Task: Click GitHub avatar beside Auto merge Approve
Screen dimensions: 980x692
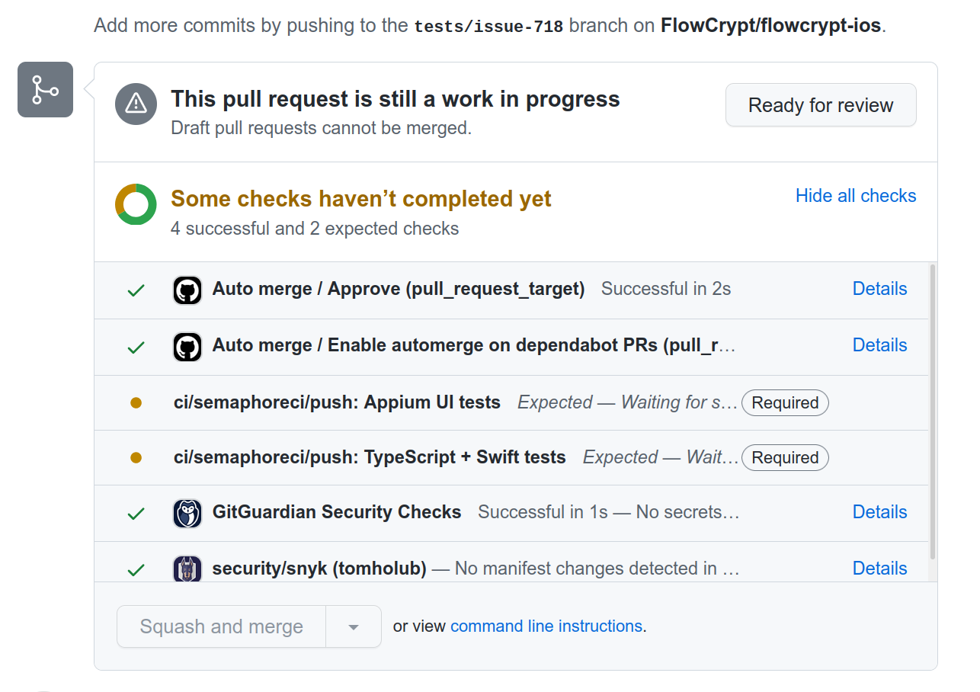Action: pos(187,290)
